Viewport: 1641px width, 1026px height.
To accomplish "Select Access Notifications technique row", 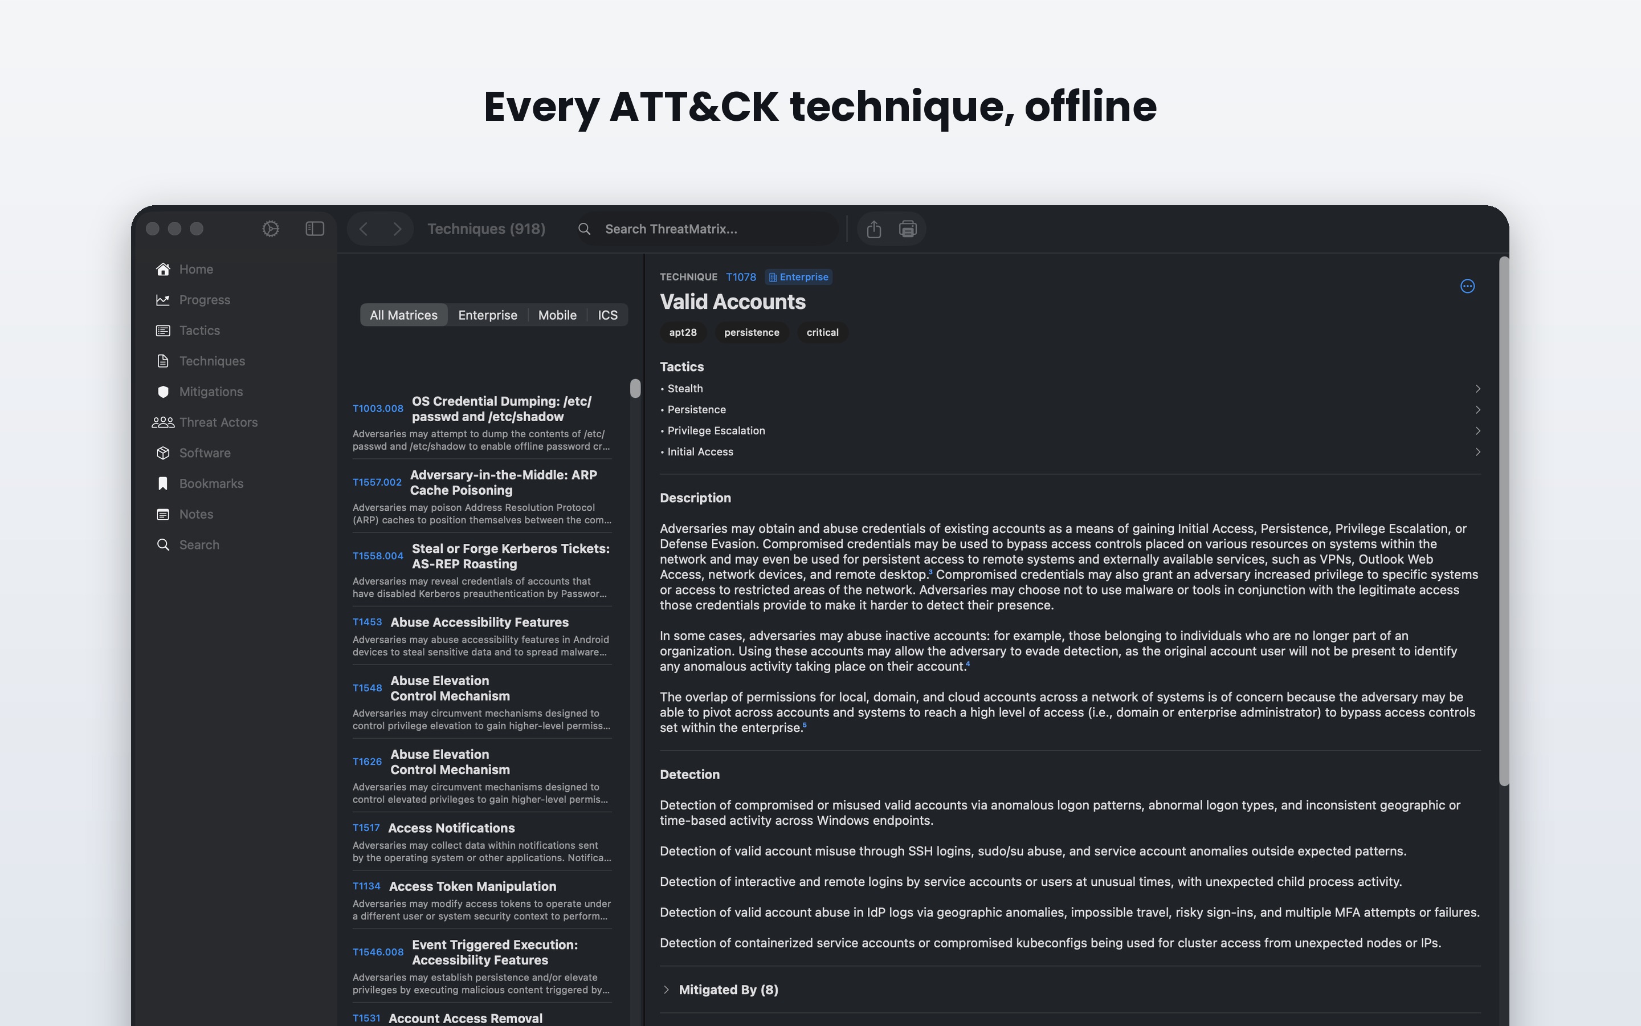I will [x=481, y=841].
